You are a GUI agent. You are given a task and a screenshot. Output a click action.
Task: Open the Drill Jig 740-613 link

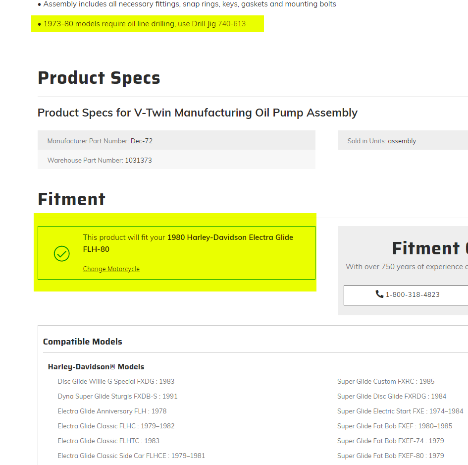click(x=231, y=24)
